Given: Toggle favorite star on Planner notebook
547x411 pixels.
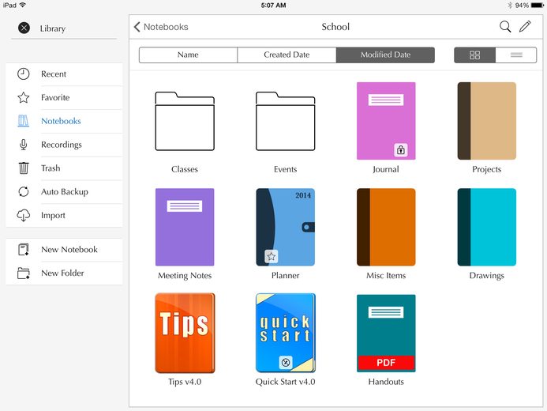Looking at the screenshot, I should click(271, 257).
